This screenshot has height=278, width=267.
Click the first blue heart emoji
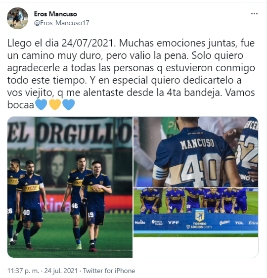pyautogui.click(x=41, y=104)
